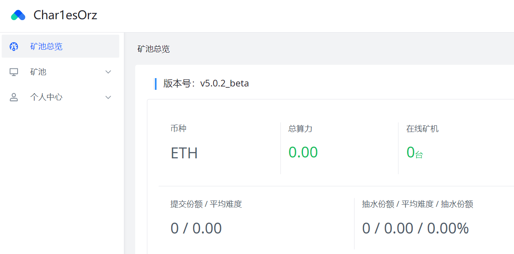Click the ETH coin value

[x=184, y=153]
